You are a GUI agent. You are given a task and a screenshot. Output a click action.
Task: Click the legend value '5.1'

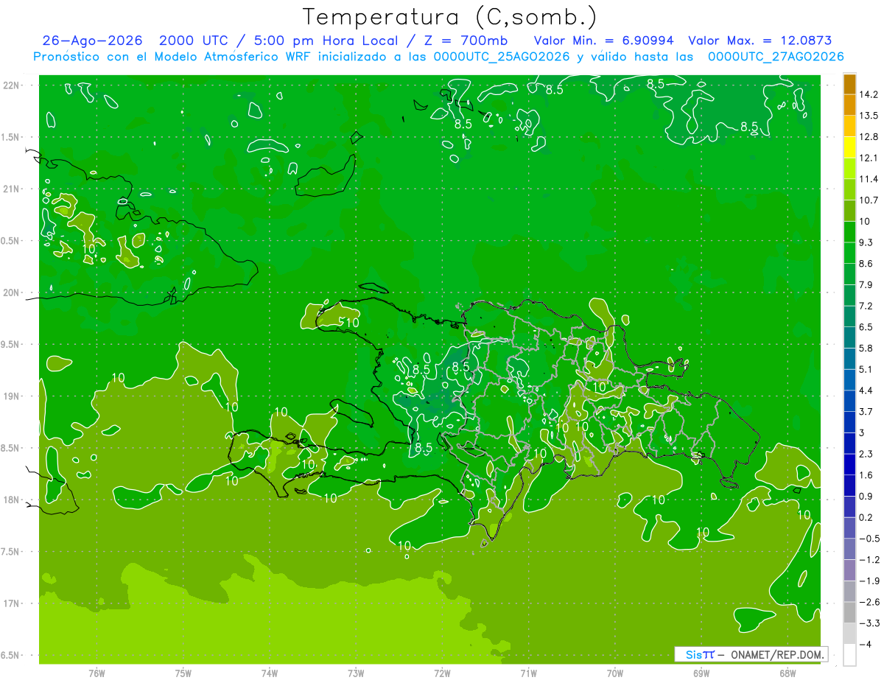(866, 370)
